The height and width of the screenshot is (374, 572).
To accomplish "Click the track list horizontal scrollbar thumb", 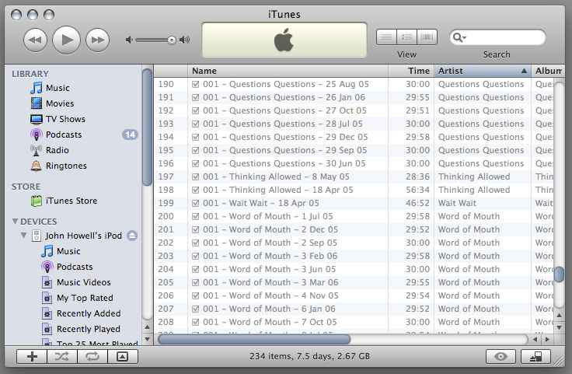I will (x=254, y=340).
